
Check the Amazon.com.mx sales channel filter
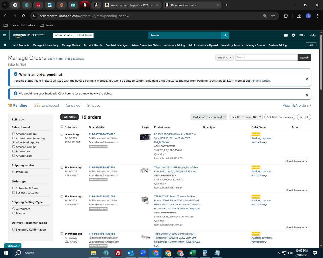click(x=14, y=134)
